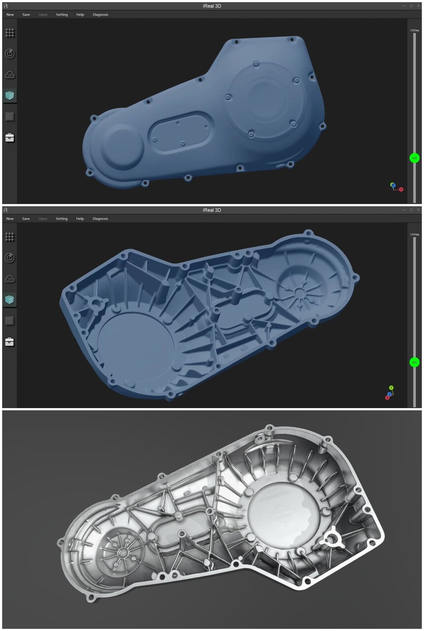424x631 pixels.
Task: Click the green 400 slider handle in the ribbed-interior window
Action: point(415,362)
